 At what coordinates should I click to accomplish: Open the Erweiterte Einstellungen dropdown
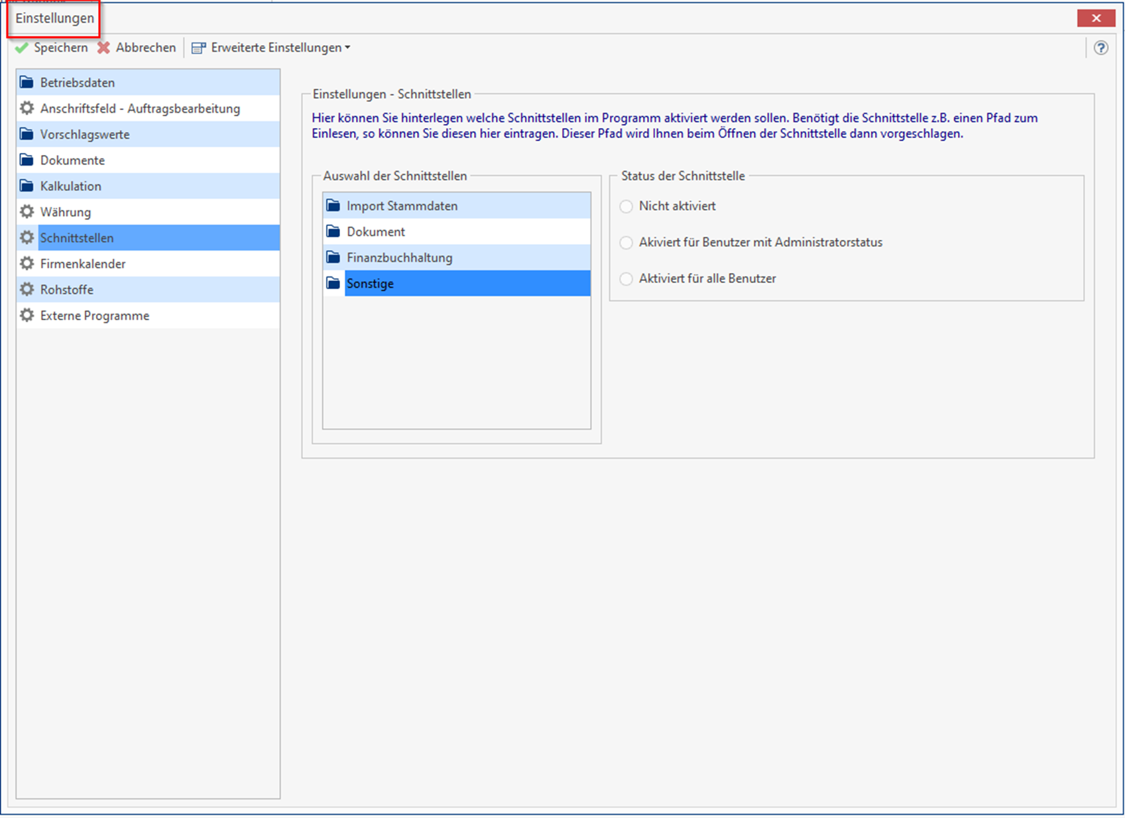click(272, 48)
